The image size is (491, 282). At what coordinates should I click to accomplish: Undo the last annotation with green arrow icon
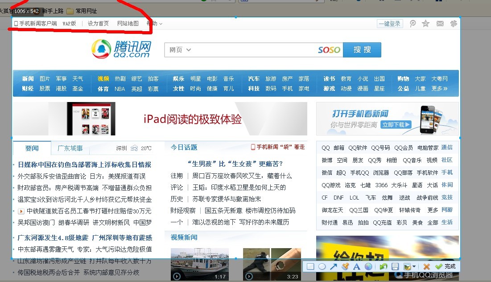[383, 266]
